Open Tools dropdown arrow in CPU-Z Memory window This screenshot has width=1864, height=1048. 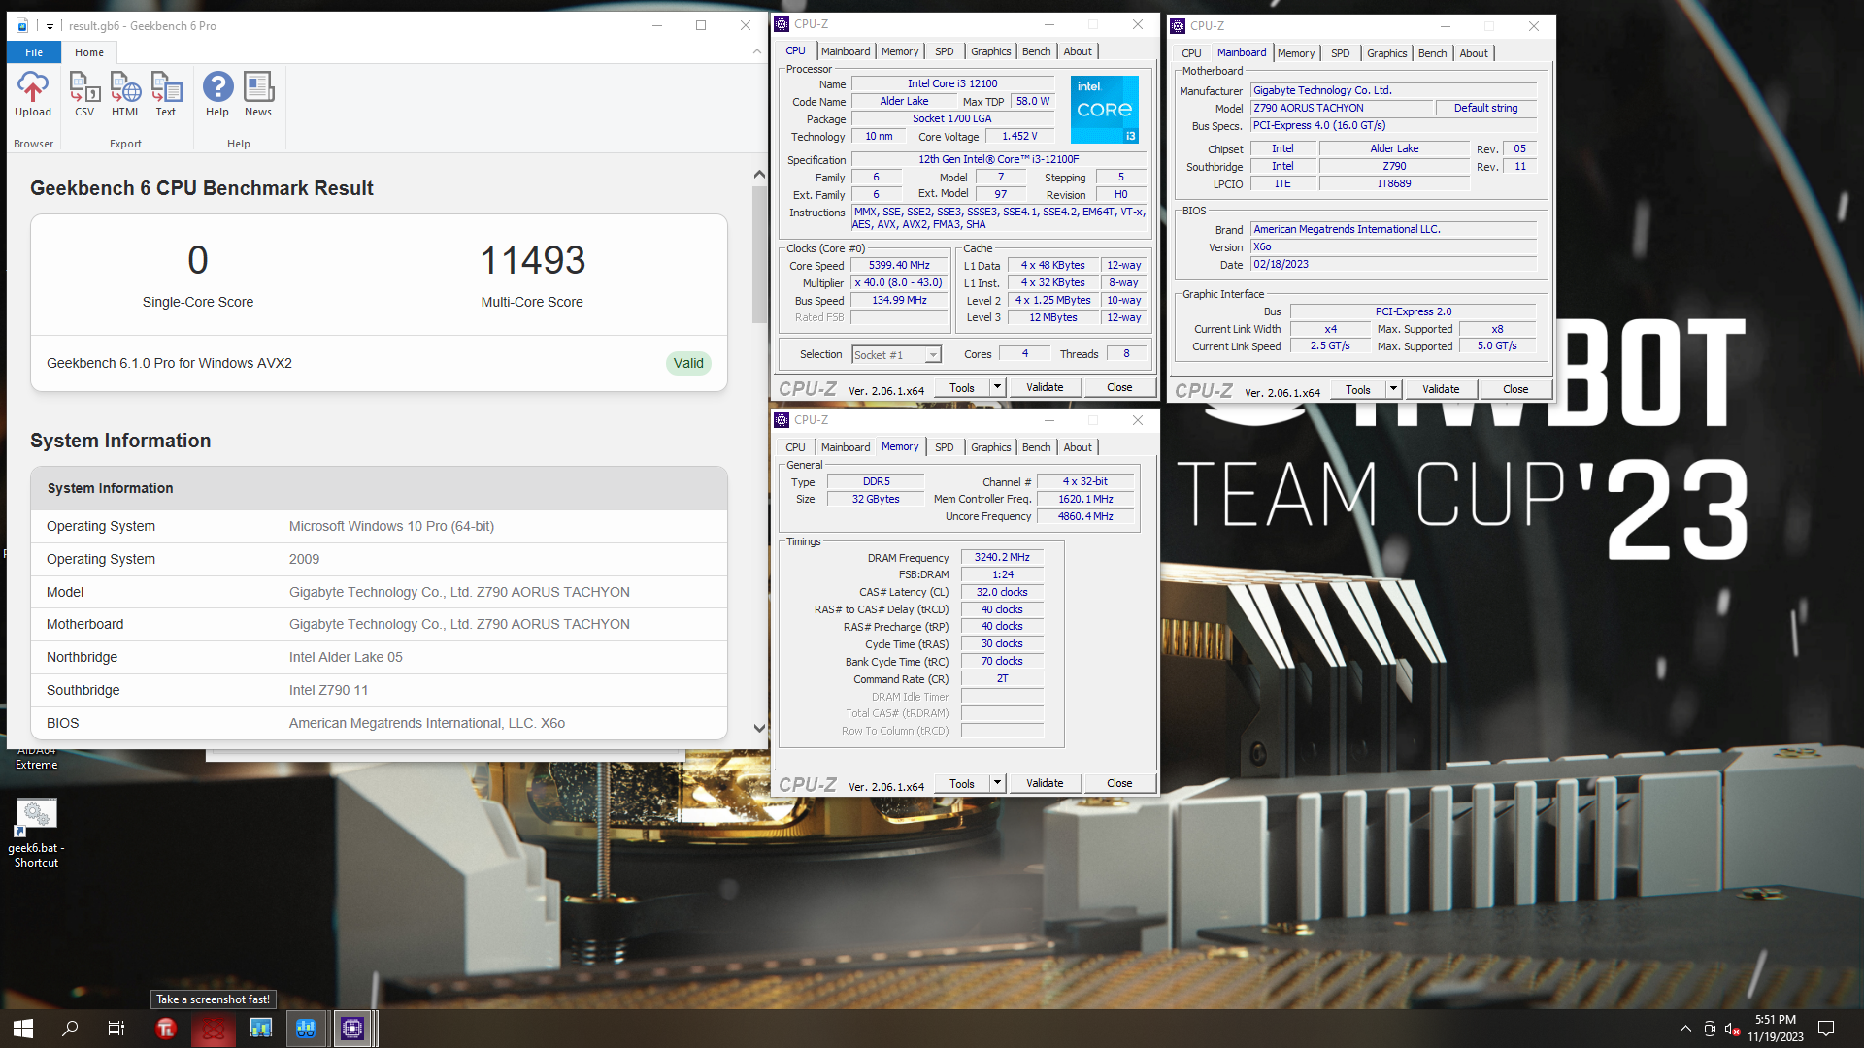pyautogui.click(x=997, y=783)
